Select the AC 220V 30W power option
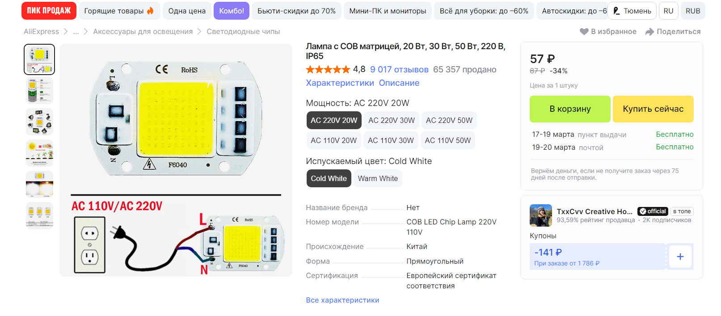 392,120
